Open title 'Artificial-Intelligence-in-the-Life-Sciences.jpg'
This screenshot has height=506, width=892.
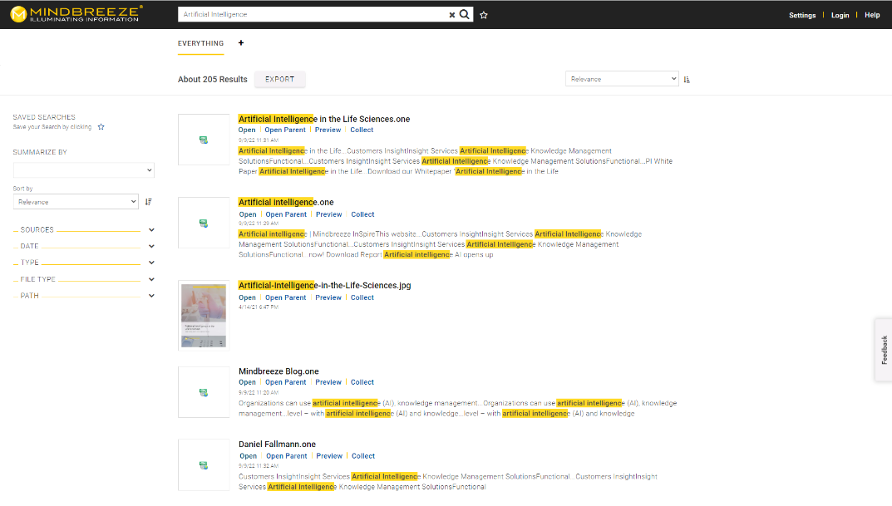(325, 286)
